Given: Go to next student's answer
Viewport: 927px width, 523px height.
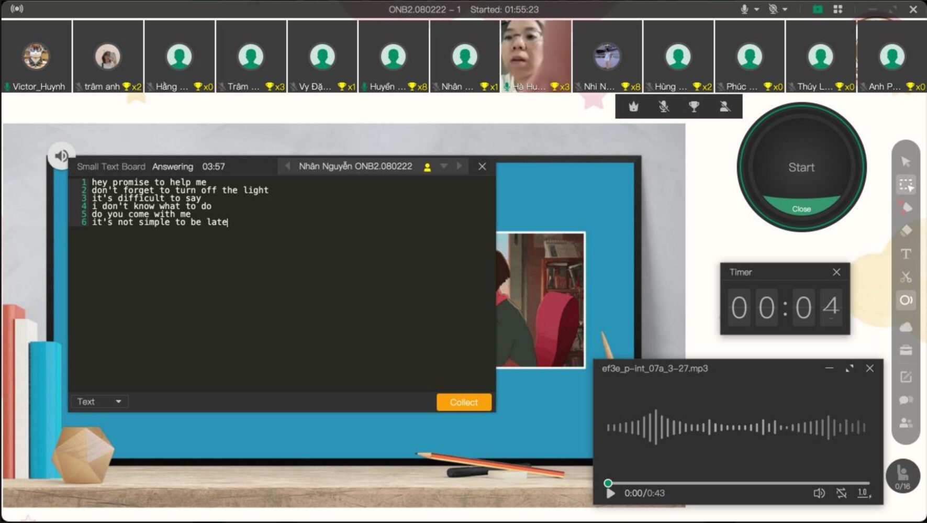Looking at the screenshot, I should [x=460, y=166].
